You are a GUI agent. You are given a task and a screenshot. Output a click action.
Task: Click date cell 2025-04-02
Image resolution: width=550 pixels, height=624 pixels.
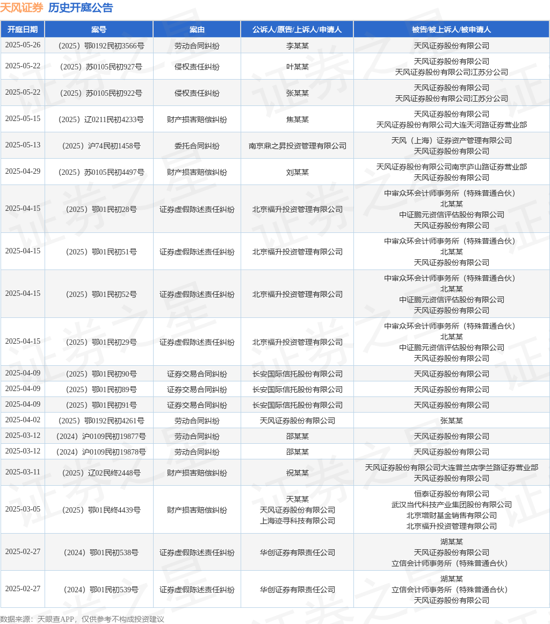(x=23, y=420)
